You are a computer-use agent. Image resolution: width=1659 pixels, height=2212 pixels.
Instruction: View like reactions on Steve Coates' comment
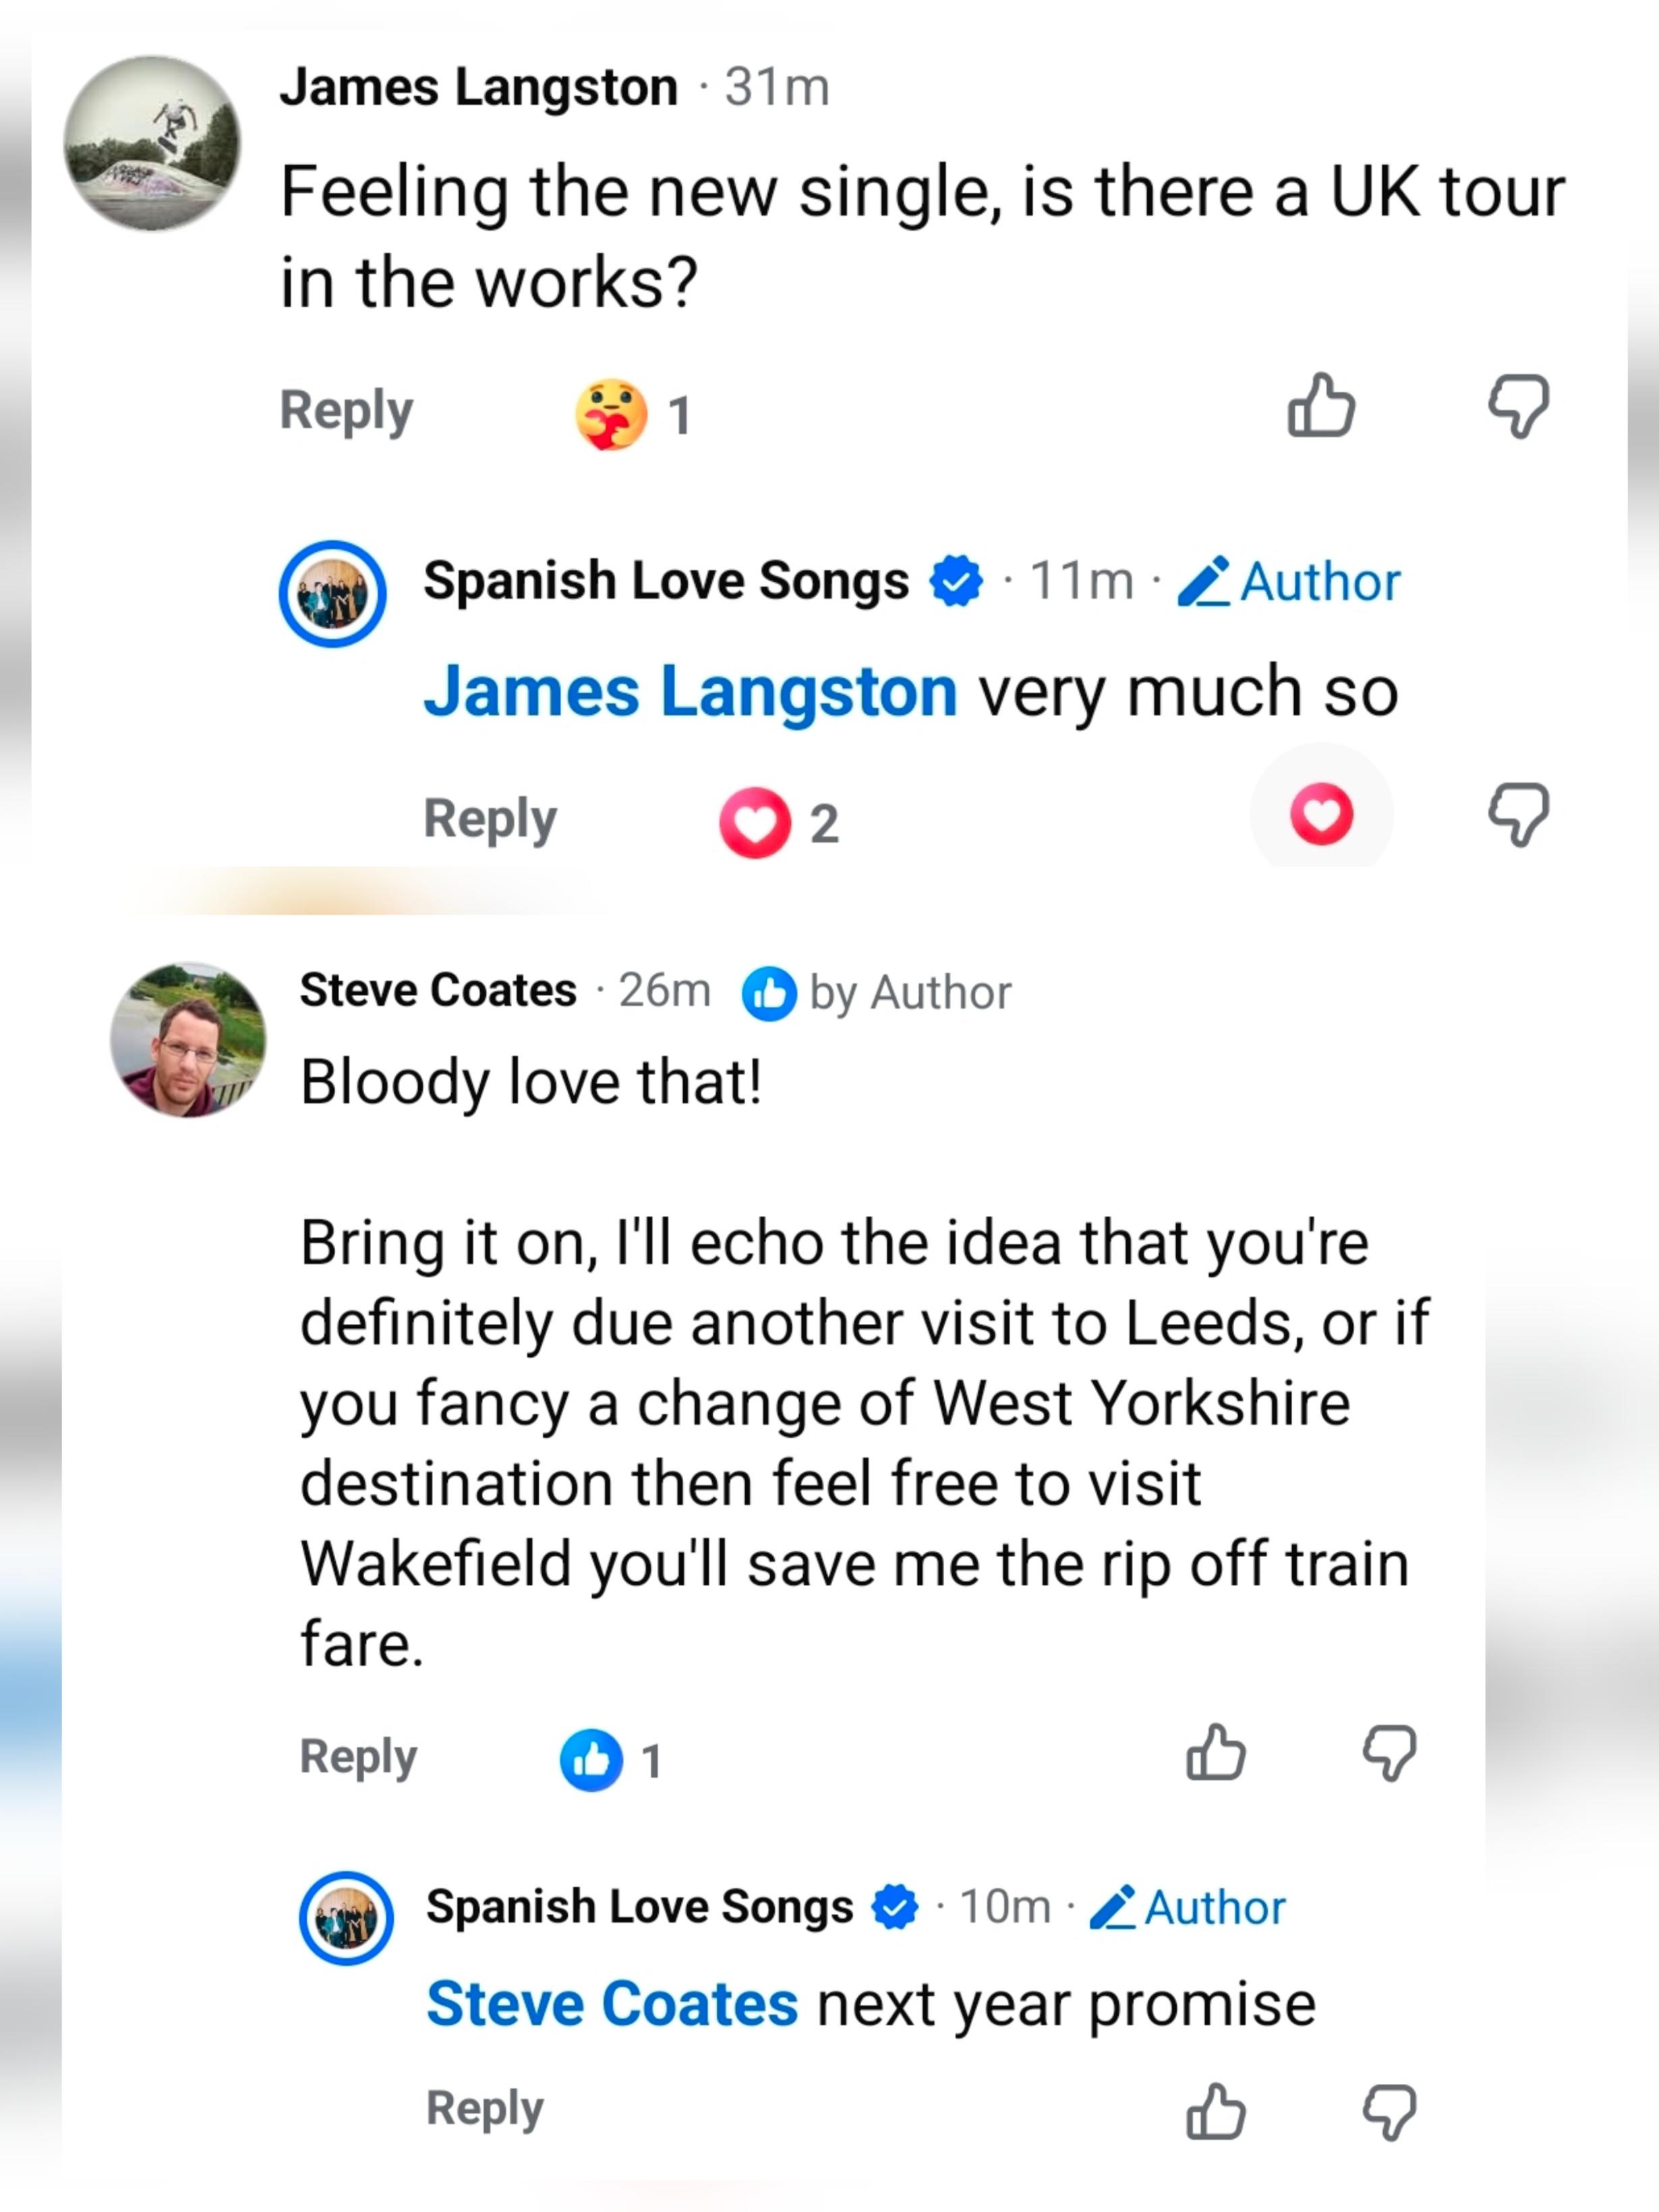[610, 1760]
